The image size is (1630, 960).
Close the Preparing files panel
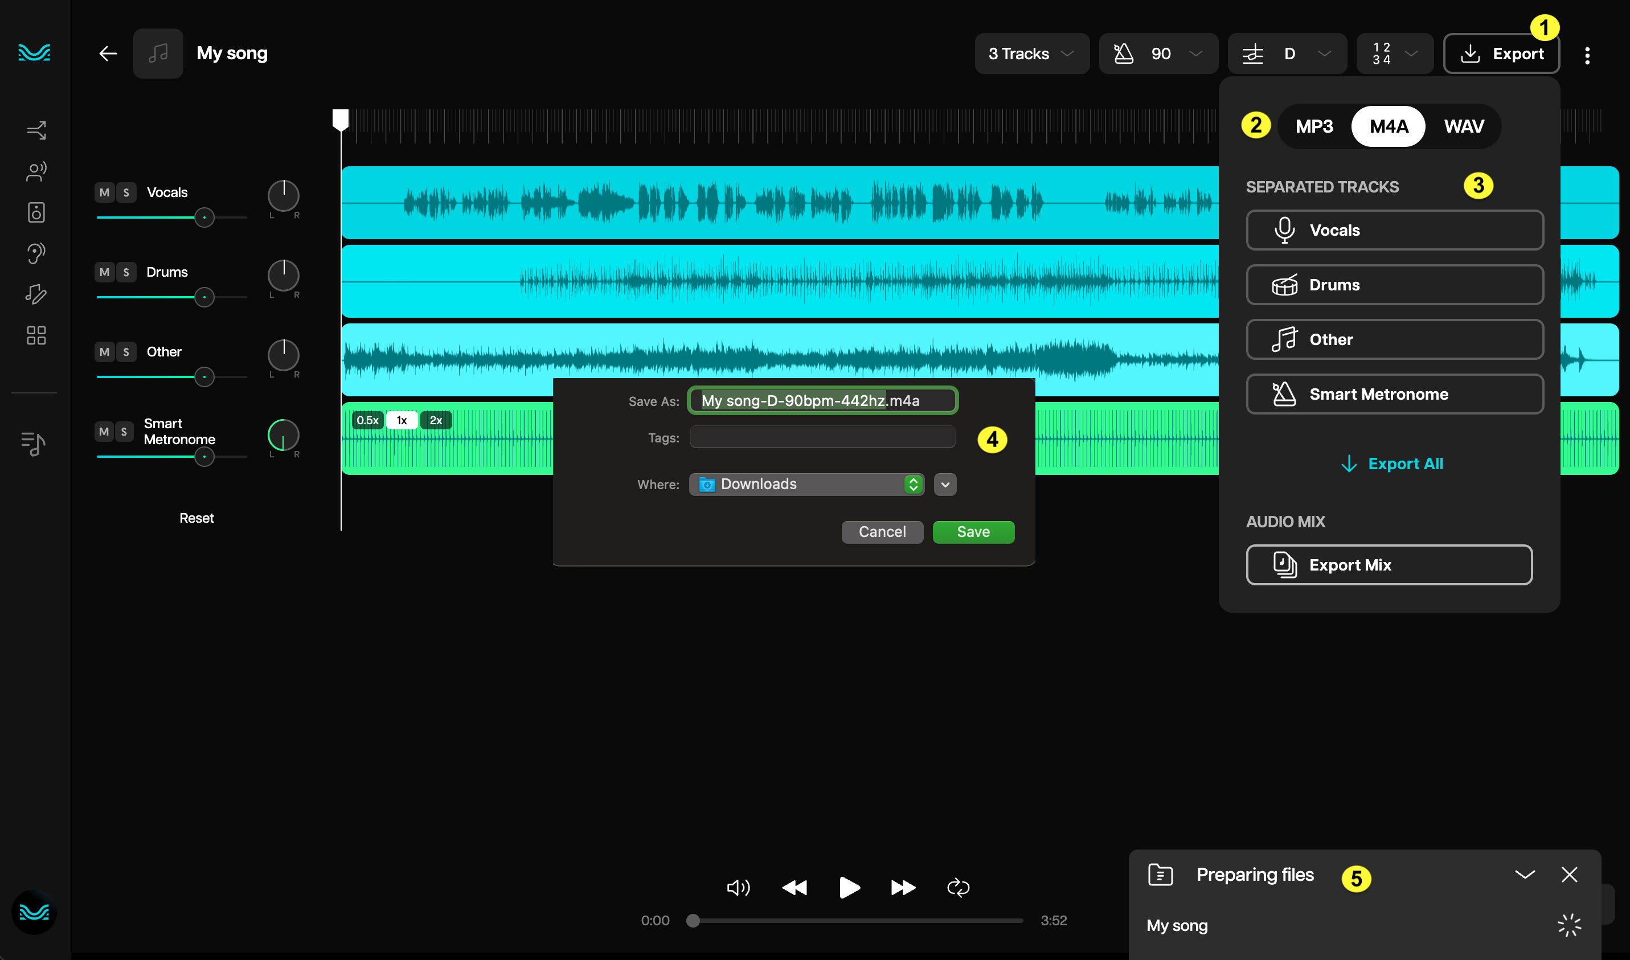tap(1569, 875)
